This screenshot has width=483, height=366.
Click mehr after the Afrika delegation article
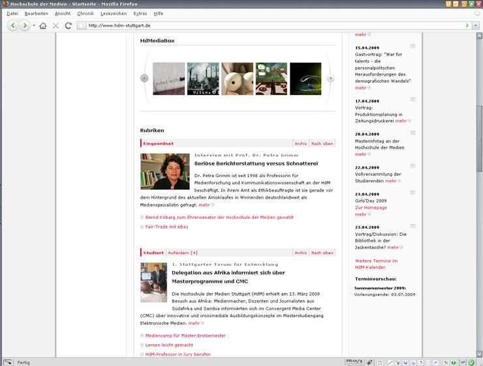pyautogui.click(x=194, y=323)
